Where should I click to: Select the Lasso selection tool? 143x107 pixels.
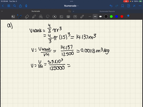coord(48,17)
